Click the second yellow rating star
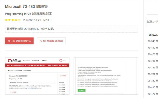The image size is (158, 98). 10,20
